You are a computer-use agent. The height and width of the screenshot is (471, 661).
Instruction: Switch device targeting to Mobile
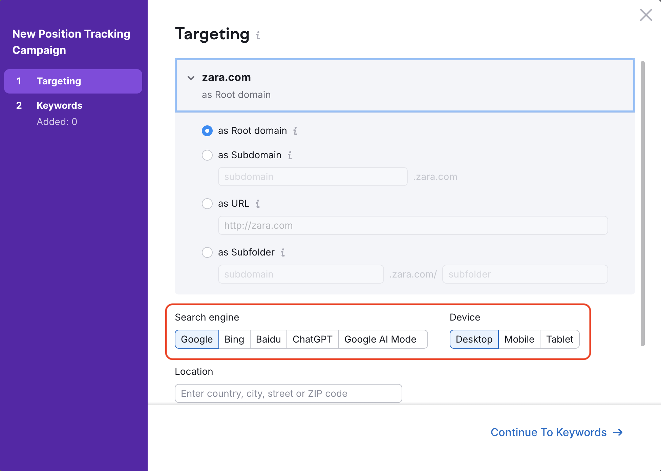pyautogui.click(x=519, y=339)
